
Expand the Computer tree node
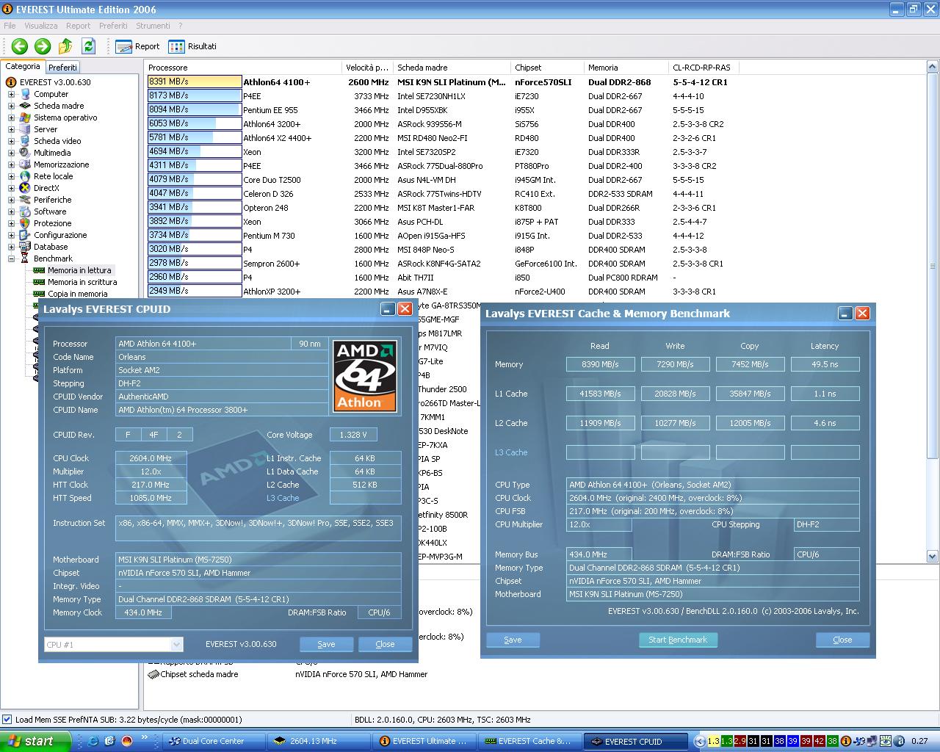coord(11,94)
